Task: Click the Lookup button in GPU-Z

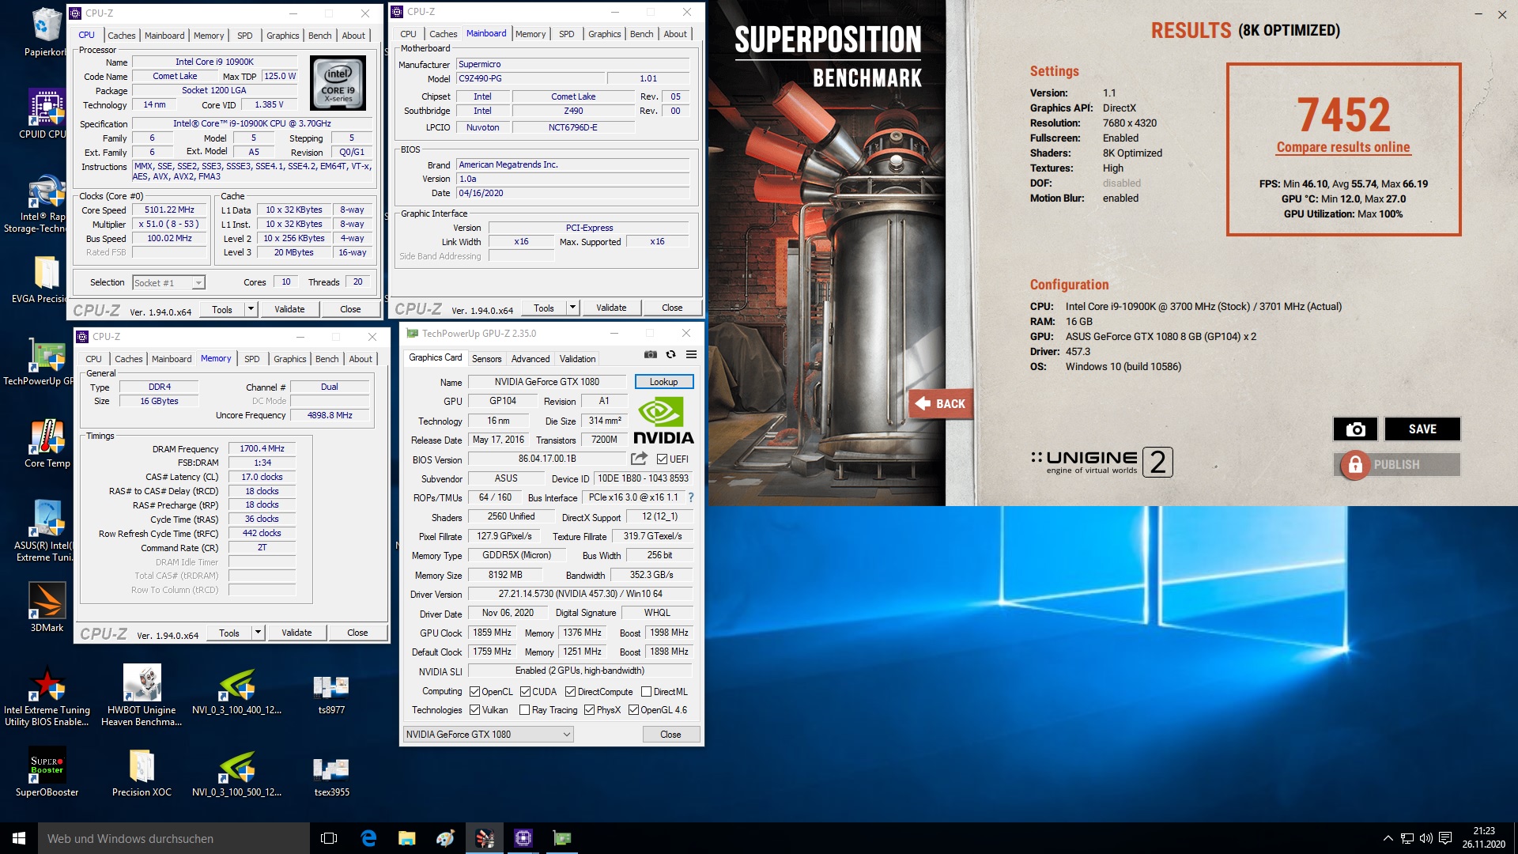Action: click(x=664, y=382)
